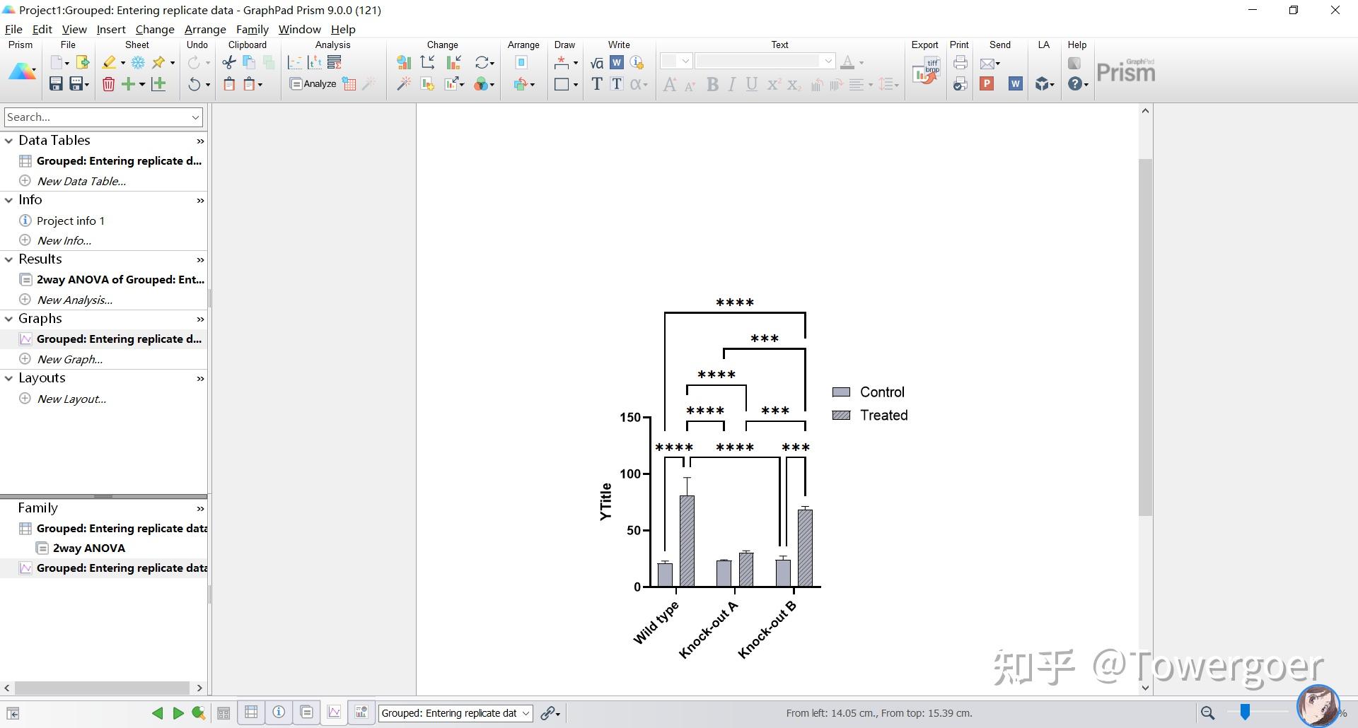Click the vertical scrollbar of graph area
Image resolution: width=1358 pixels, height=728 pixels.
(1146, 338)
